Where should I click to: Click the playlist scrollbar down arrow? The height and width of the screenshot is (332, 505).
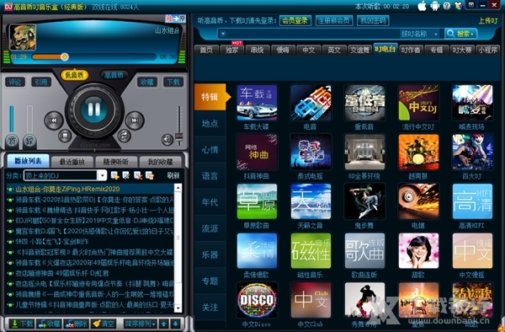178,308
